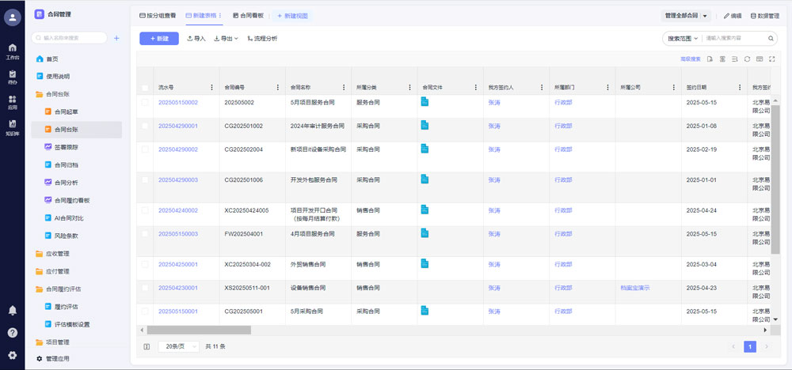Enter fullscreen with the expand icon
This screenshot has height=370, width=792.
point(772,59)
